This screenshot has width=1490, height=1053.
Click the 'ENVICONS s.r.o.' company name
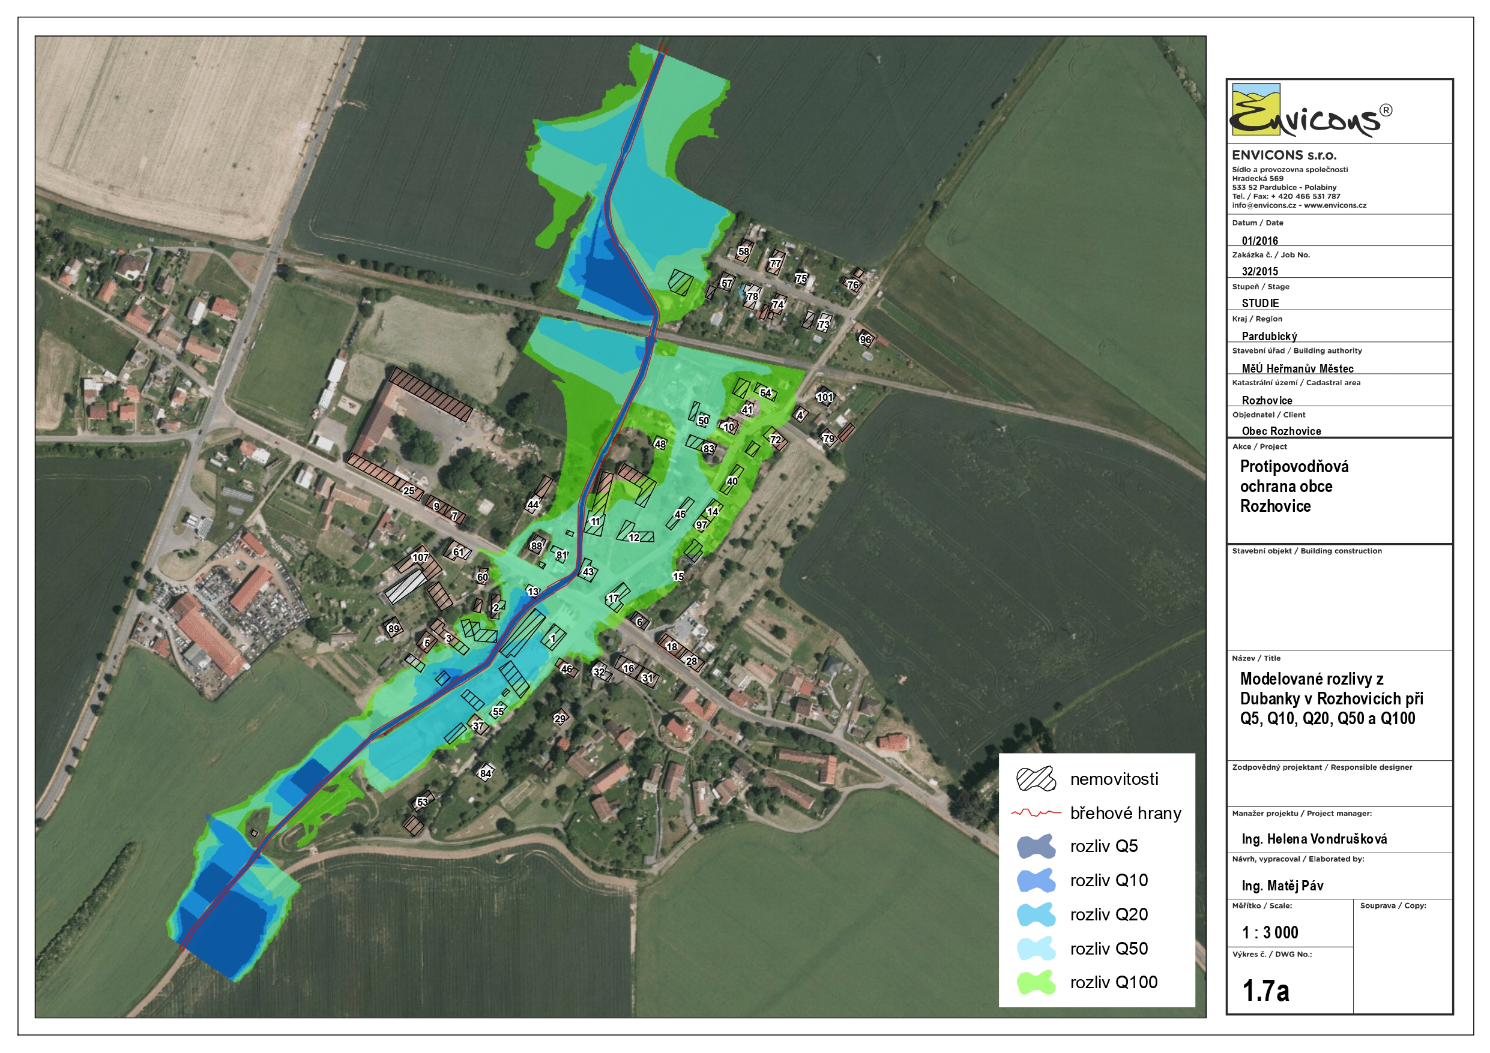(1284, 155)
